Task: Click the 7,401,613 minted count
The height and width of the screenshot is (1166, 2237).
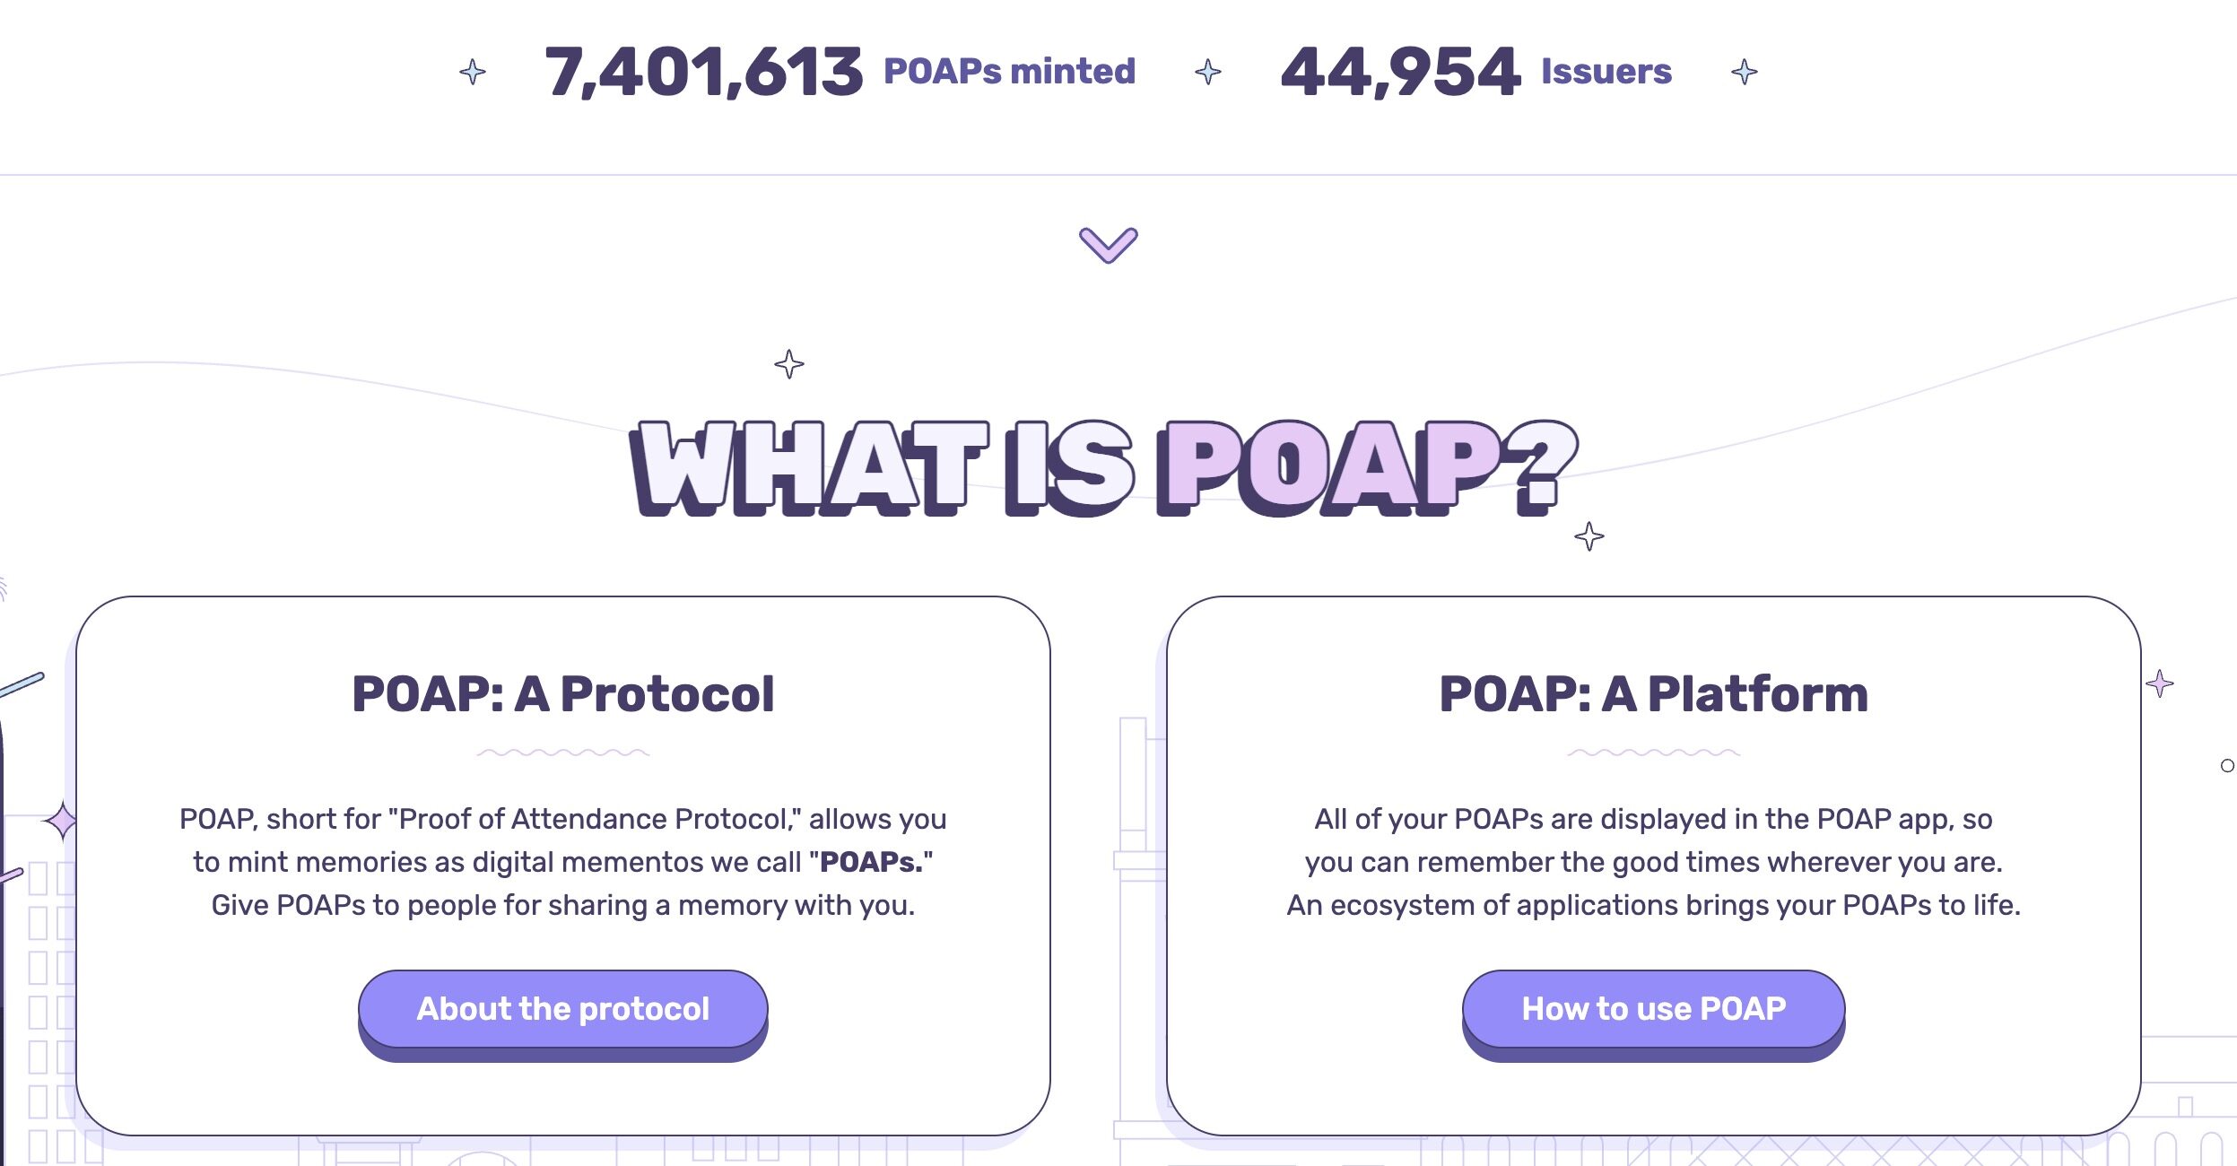Action: click(x=703, y=72)
